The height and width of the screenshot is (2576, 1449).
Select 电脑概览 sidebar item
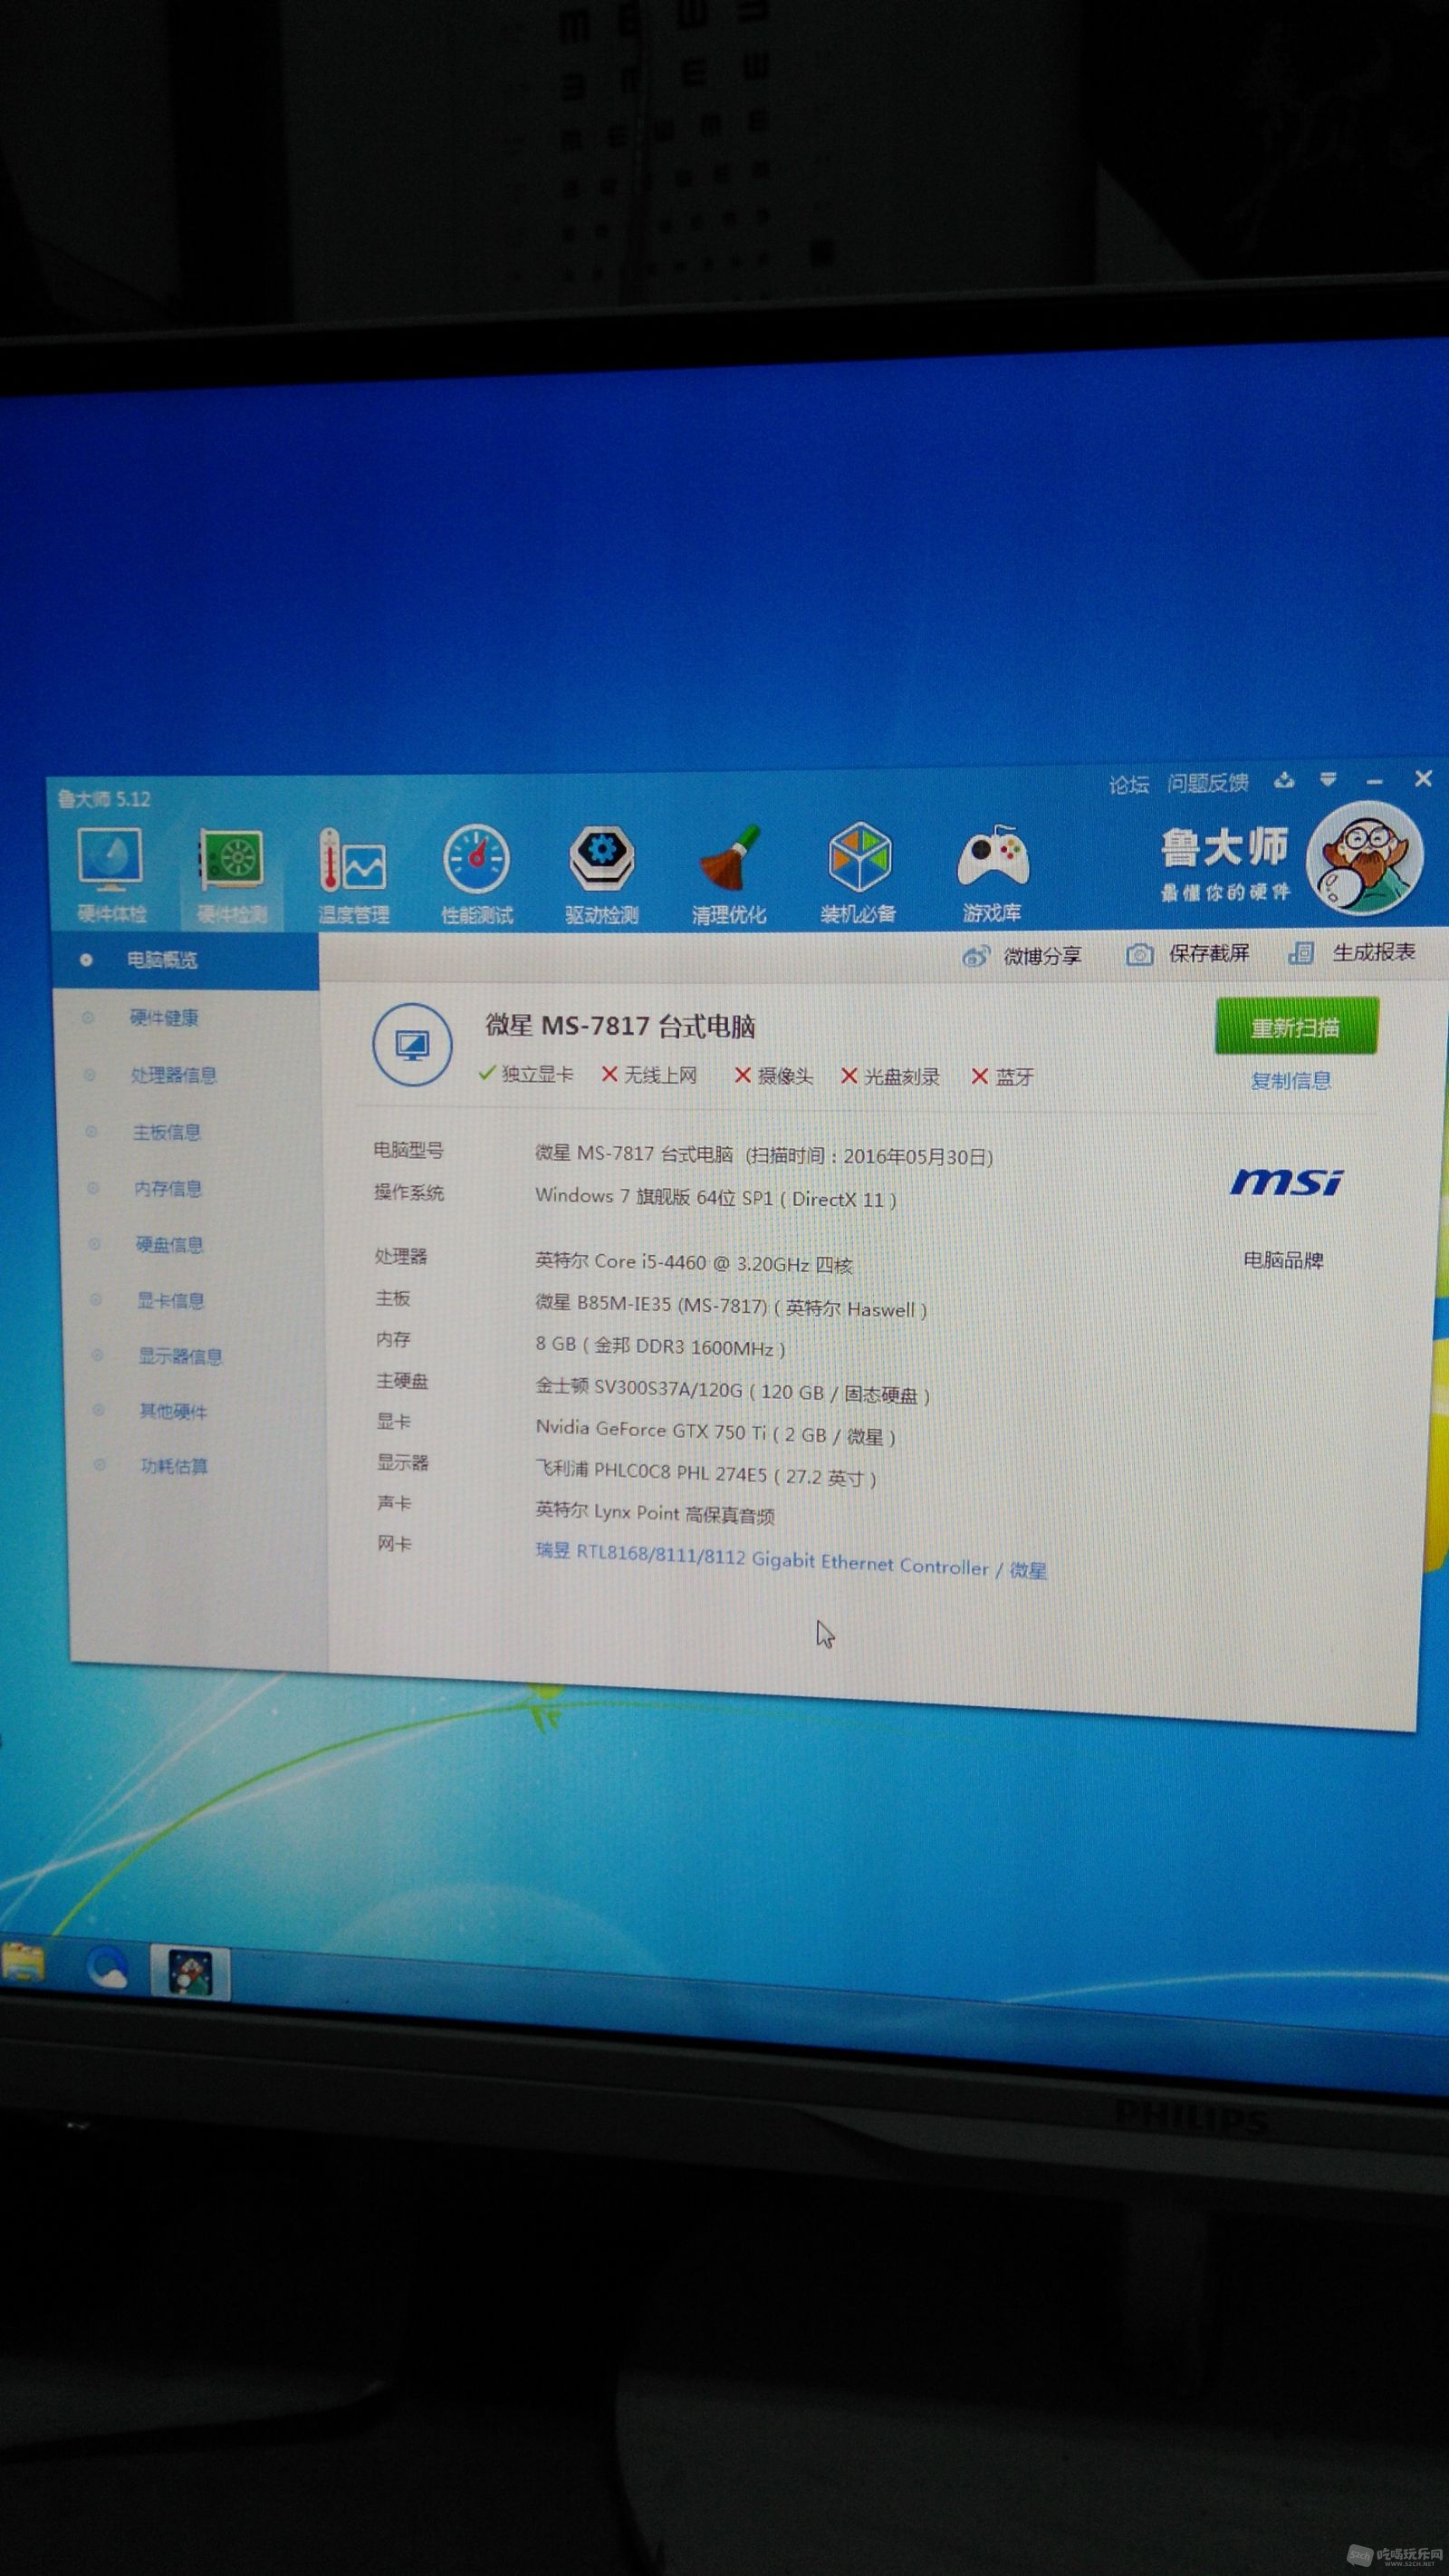(186, 960)
